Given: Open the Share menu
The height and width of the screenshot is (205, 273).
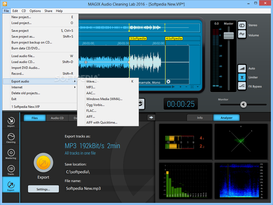Looking at the screenshot, I should click(49, 11).
